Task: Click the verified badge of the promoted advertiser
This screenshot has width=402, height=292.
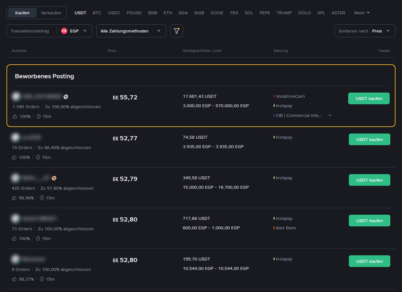Action: tap(66, 96)
